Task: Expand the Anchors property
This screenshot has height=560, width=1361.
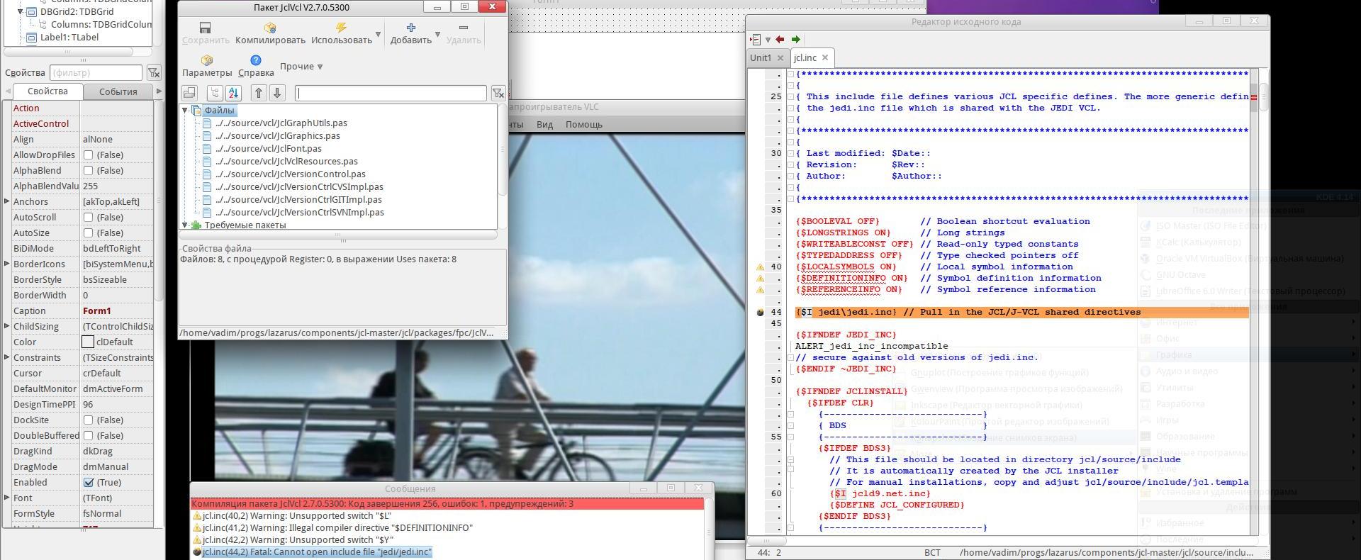Action: tap(7, 201)
